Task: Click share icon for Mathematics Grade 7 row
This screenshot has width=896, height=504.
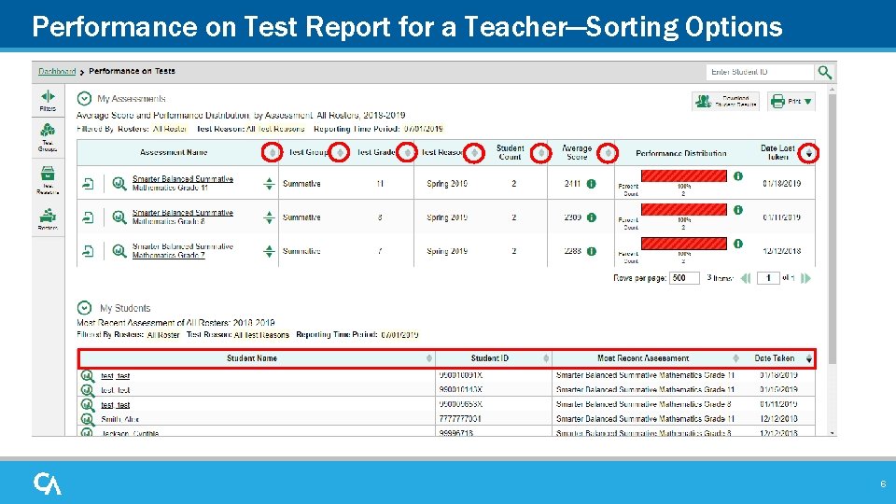Action: click(x=88, y=251)
